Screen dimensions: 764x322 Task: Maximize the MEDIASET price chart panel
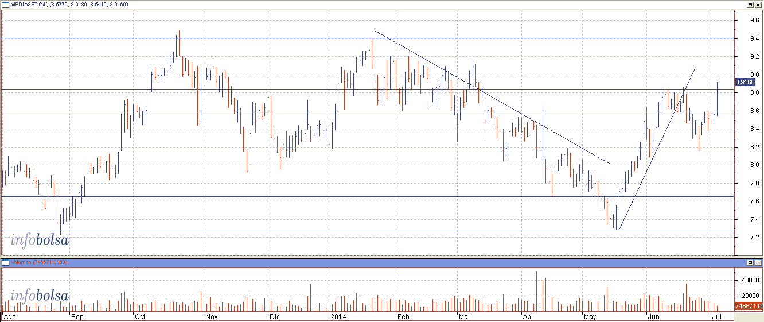pos(750,4)
